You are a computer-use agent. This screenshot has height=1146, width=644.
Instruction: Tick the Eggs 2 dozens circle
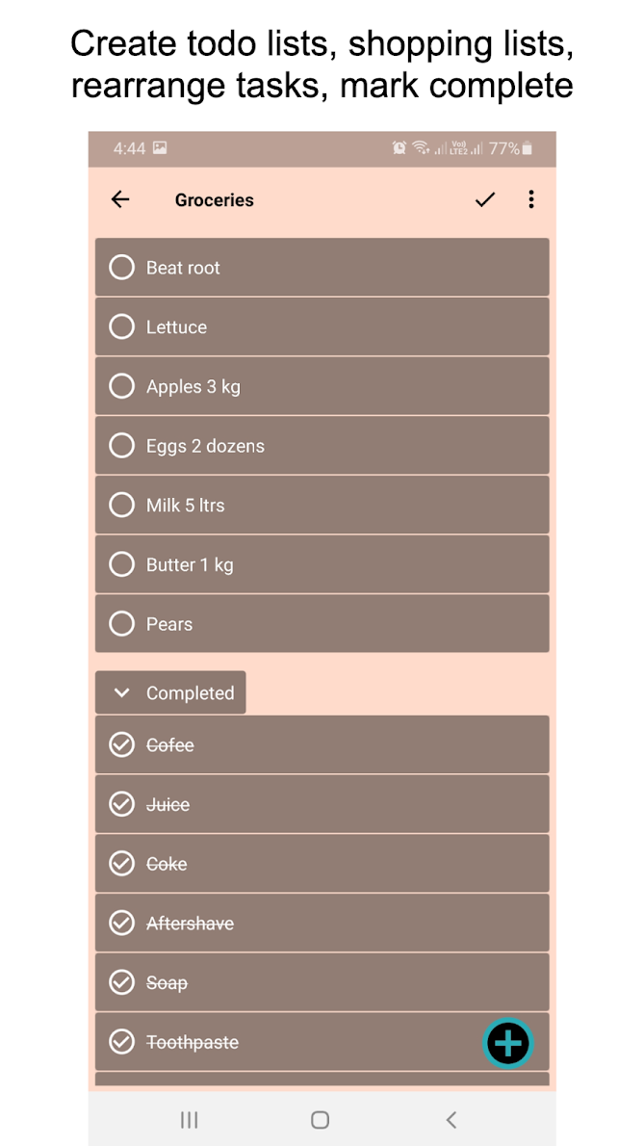tap(122, 446)
